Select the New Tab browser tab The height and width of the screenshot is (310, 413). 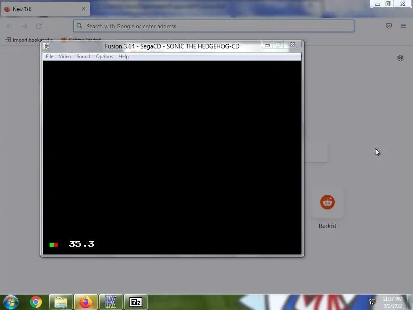click(45, 9)
